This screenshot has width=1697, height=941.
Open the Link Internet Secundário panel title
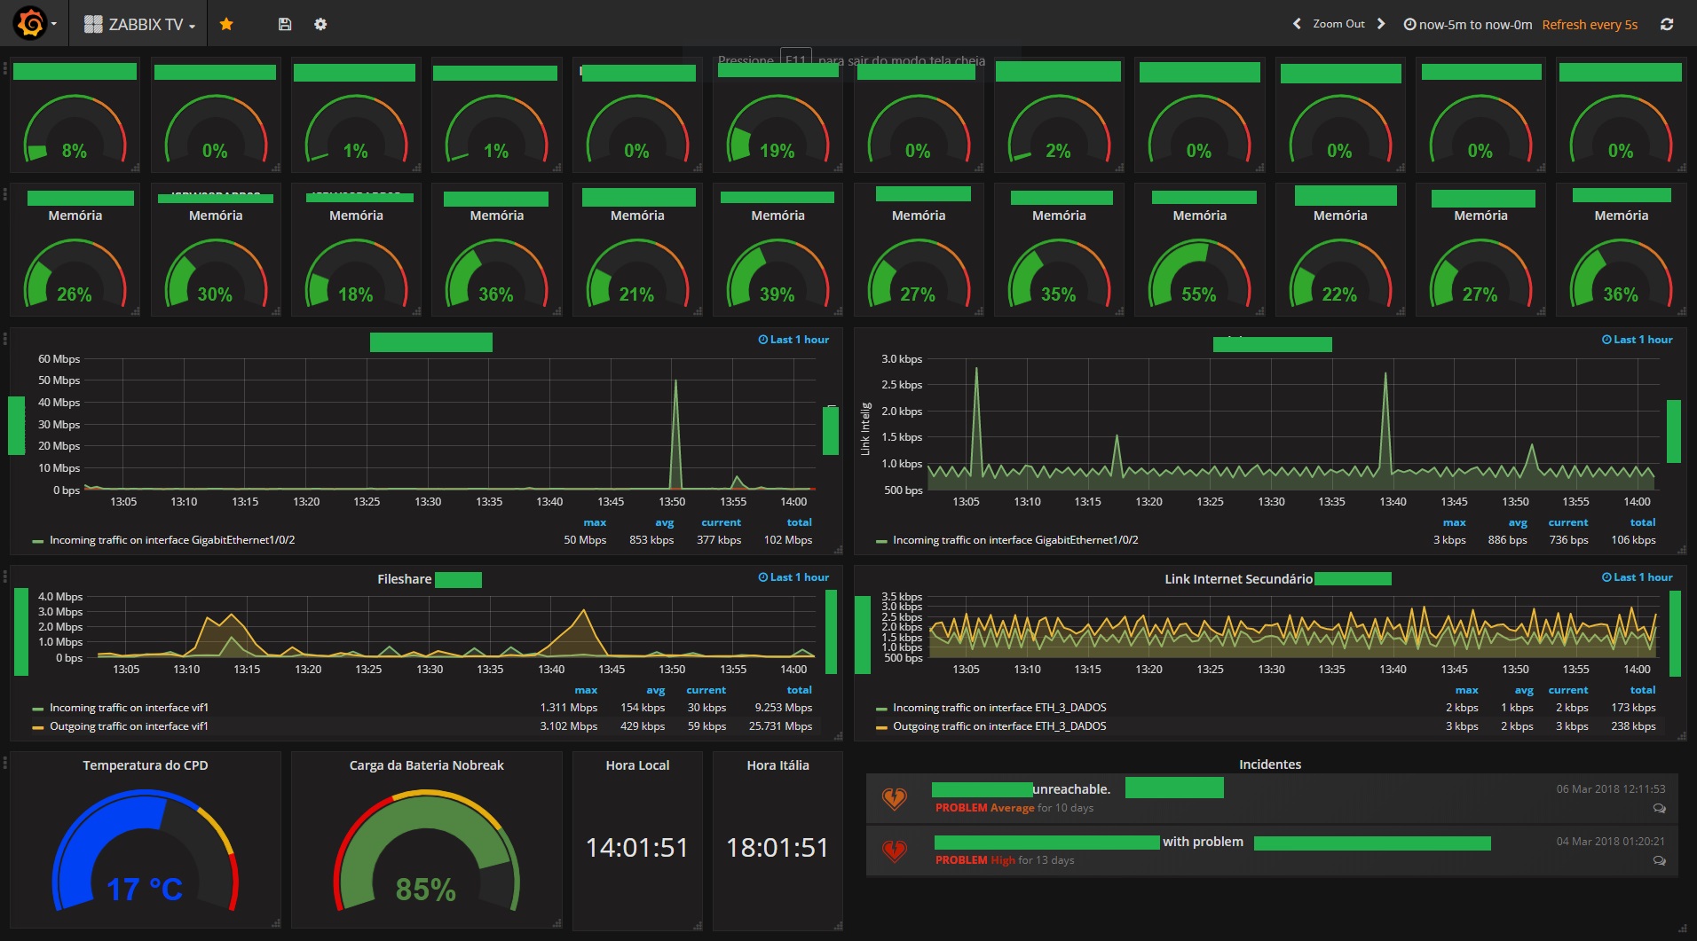[1238, 579]
